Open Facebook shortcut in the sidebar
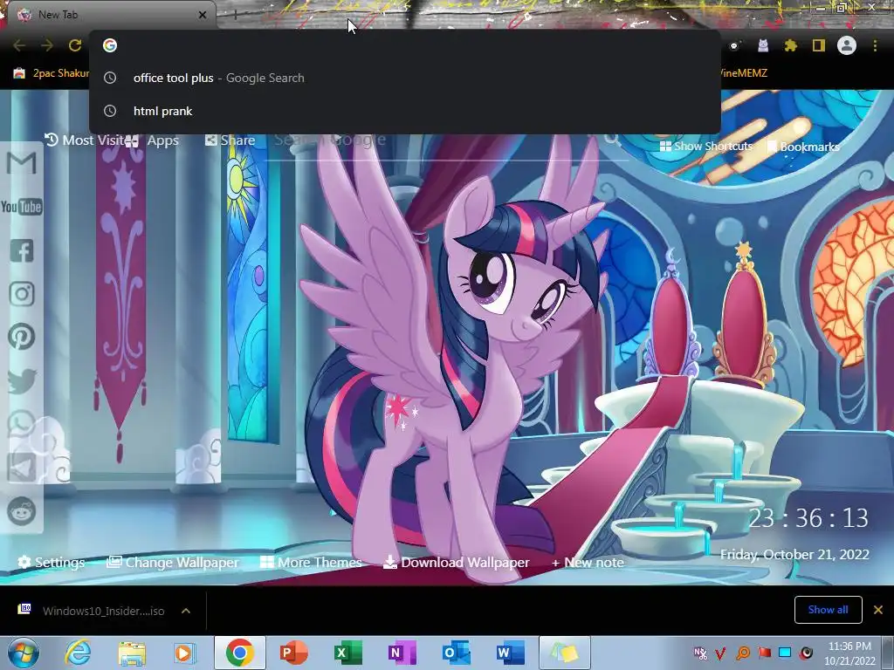 point(22,250)
